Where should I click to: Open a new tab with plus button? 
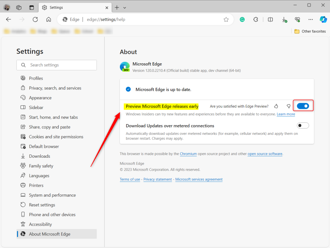pos(117,8)
